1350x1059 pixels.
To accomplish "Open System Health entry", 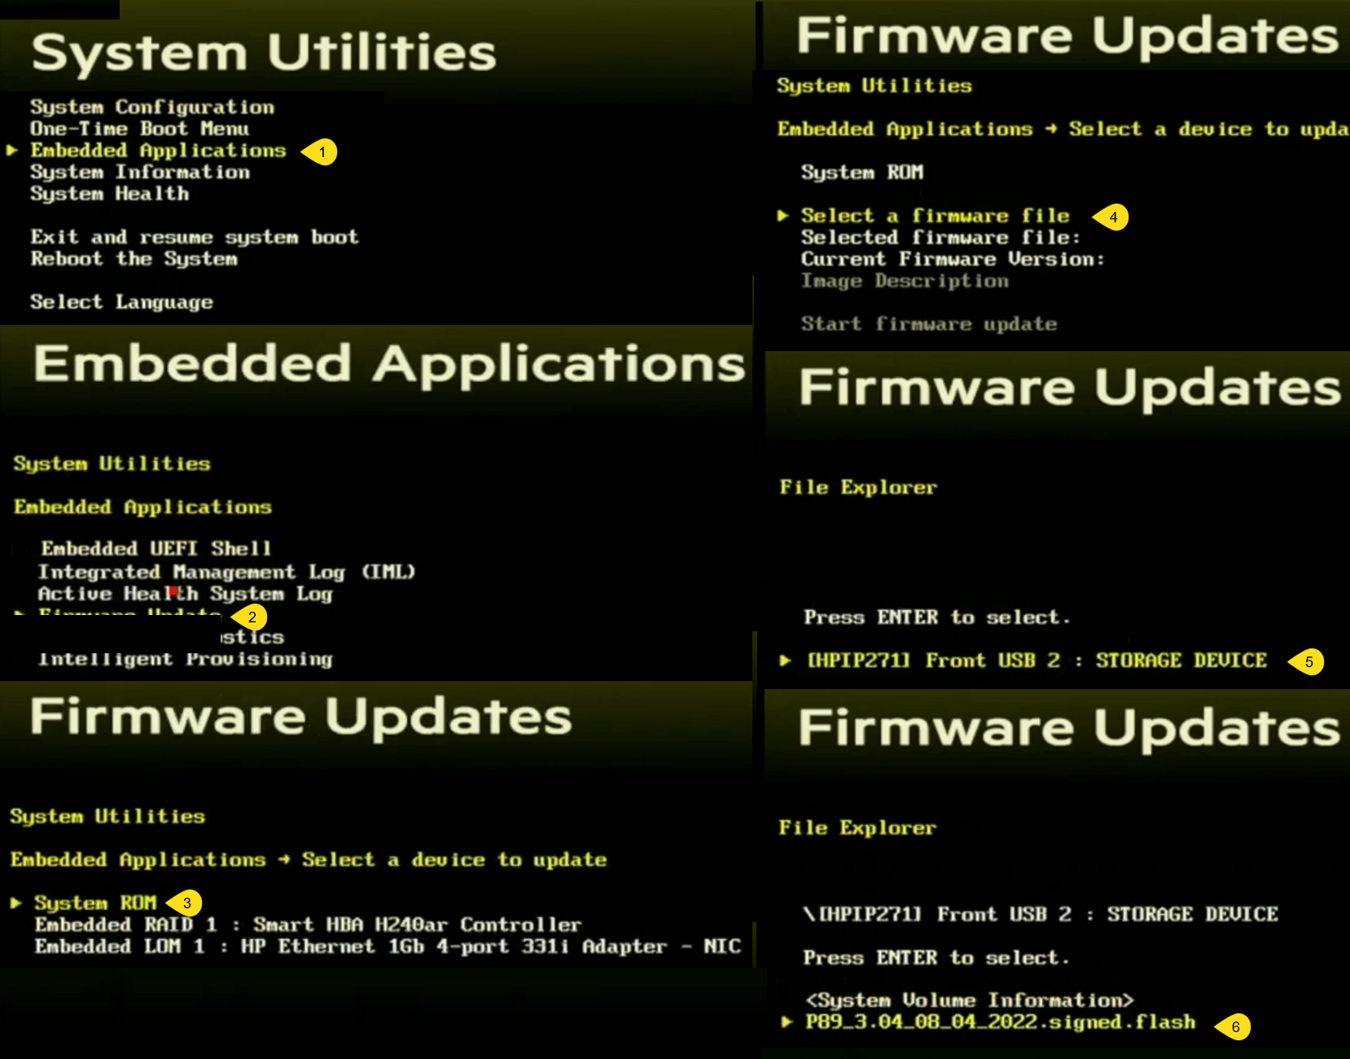I will point(109,194).
